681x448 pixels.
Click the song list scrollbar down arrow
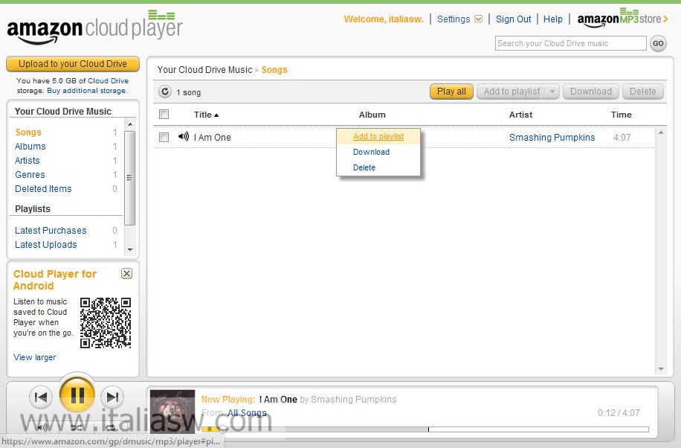[x=661, y=369]
